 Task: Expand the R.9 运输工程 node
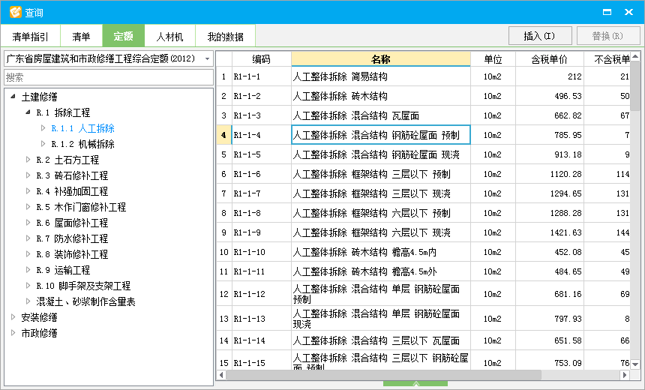[x=28, y=269]
